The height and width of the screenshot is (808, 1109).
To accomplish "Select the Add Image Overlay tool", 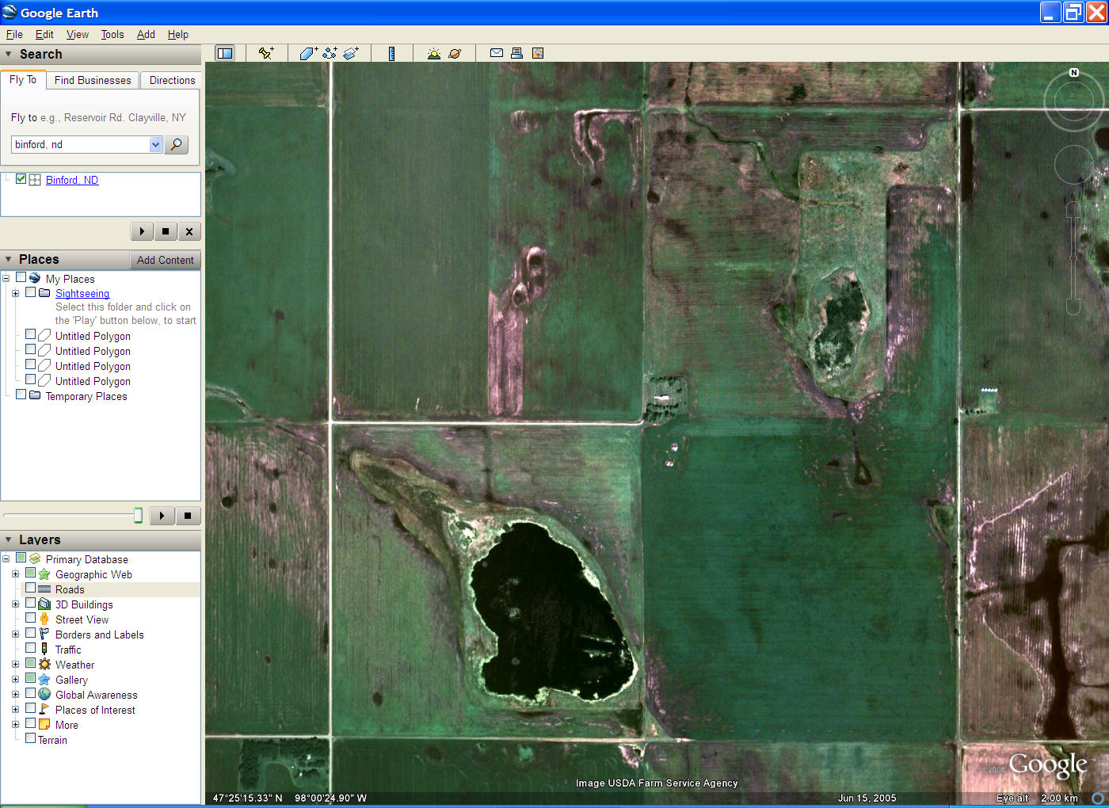I will pos(351,53).
